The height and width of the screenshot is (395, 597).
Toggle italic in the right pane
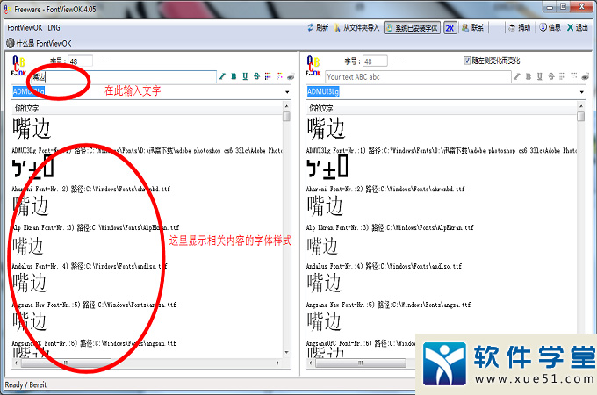coord(516,76)
